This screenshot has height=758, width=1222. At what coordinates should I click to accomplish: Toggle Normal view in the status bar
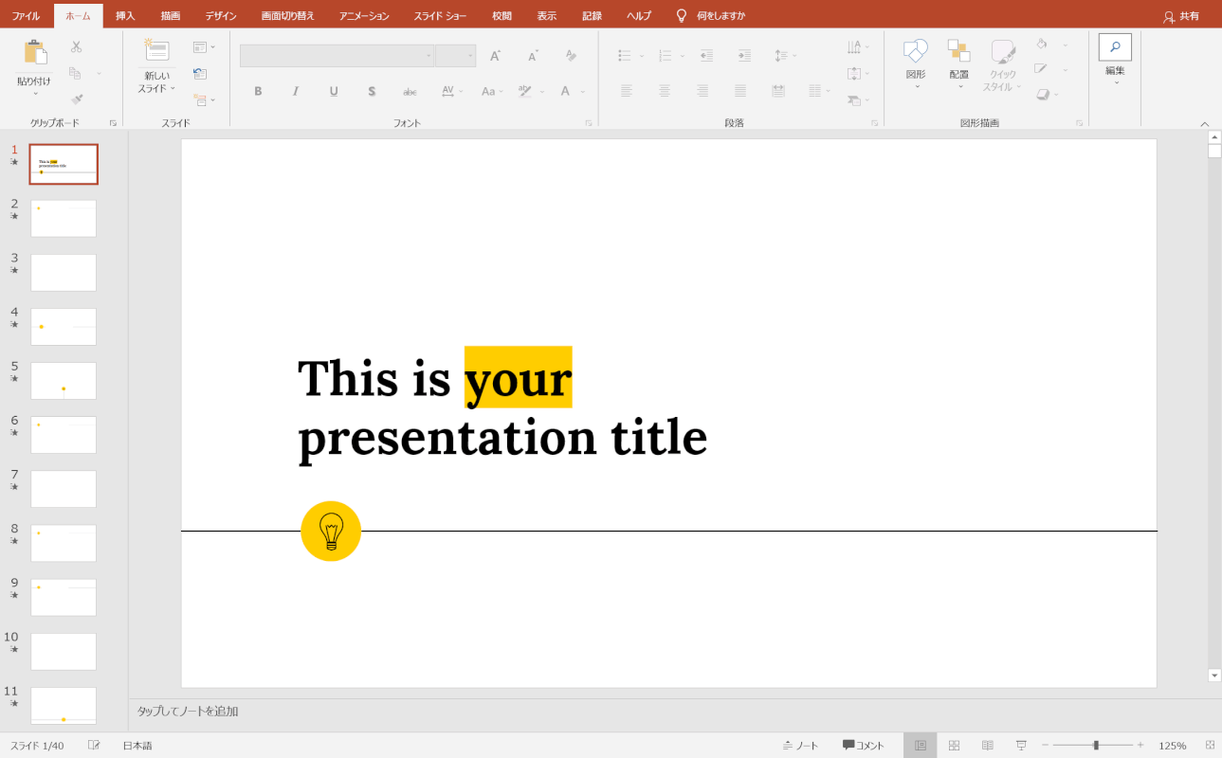click(920, 746)
